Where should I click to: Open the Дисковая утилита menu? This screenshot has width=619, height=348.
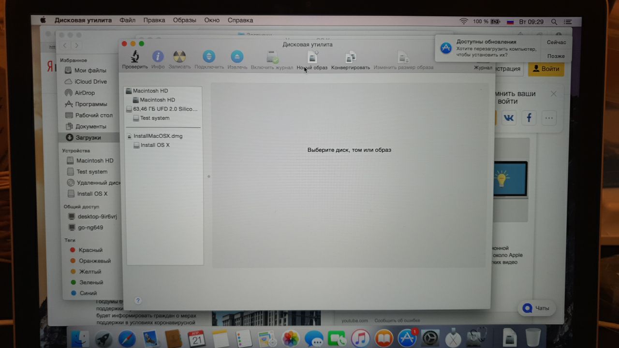83,20
